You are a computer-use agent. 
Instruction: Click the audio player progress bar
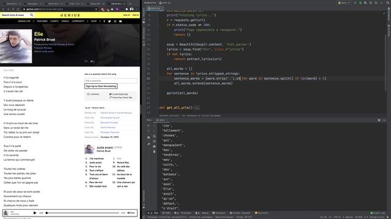coord(82,213)
